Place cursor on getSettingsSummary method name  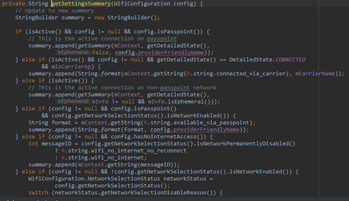pyautogui.click(x=81, y=4)
